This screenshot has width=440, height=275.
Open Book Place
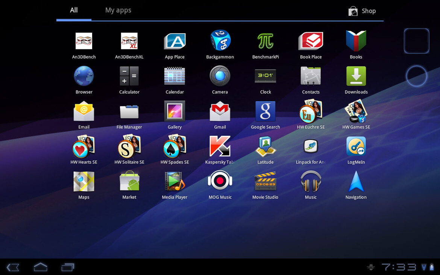(x=311, y=41)
